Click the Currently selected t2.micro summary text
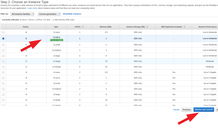The image size is (218, 129). click(38, 20)
